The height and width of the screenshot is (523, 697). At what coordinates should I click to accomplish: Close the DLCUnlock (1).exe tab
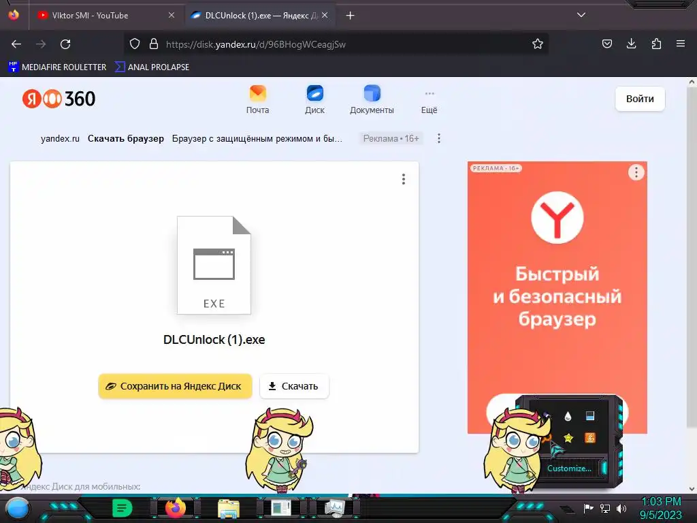325,15
